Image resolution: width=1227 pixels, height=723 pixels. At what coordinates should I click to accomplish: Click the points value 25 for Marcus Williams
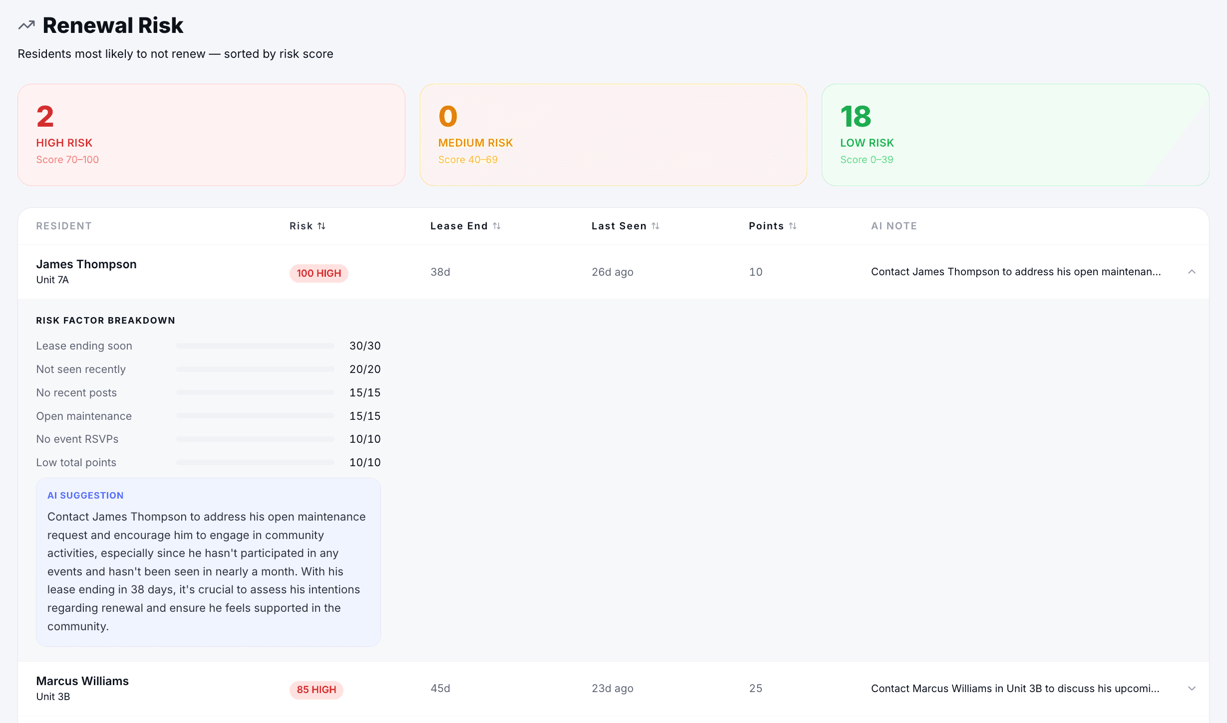tap(756, 689)
